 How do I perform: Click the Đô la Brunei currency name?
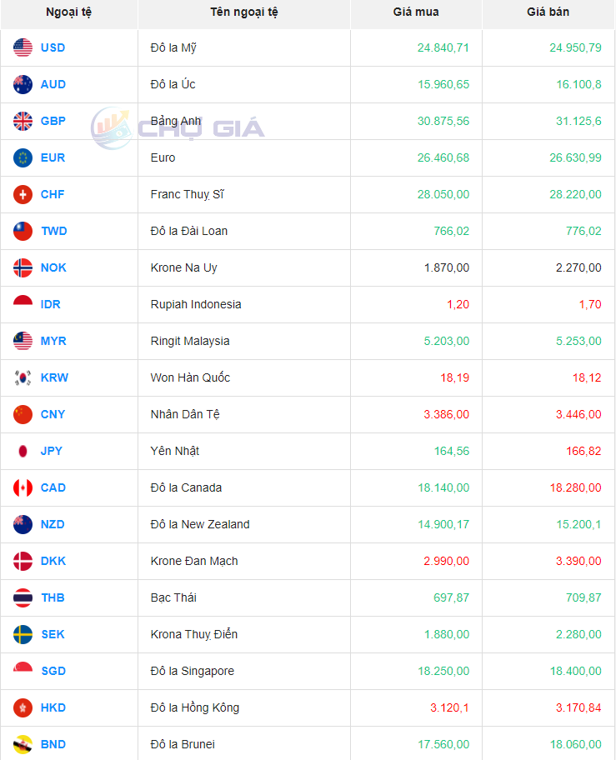point(183,745)
